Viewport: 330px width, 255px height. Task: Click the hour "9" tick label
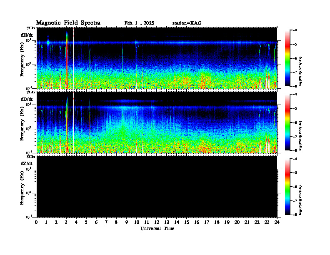point(127,222)
